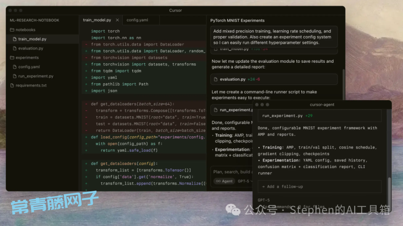Viewport: 403px width, 226px height.
Task: Open the GPT-5 model dropdown in chat
Action: (x=244, y=181)
